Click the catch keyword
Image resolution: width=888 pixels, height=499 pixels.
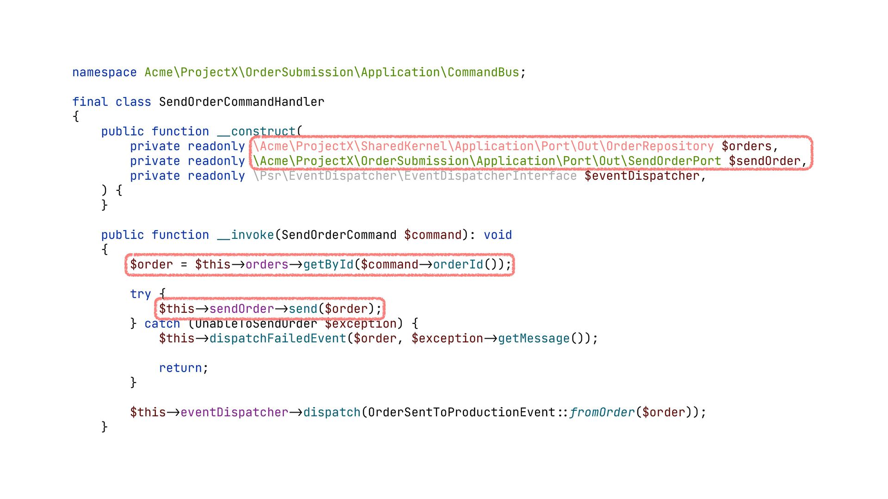point(162,324)
